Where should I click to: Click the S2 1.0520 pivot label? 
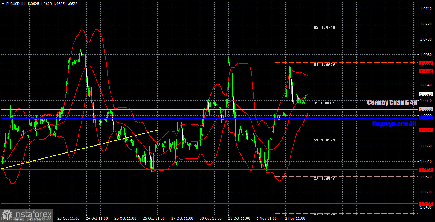click(x=324, y=179)
